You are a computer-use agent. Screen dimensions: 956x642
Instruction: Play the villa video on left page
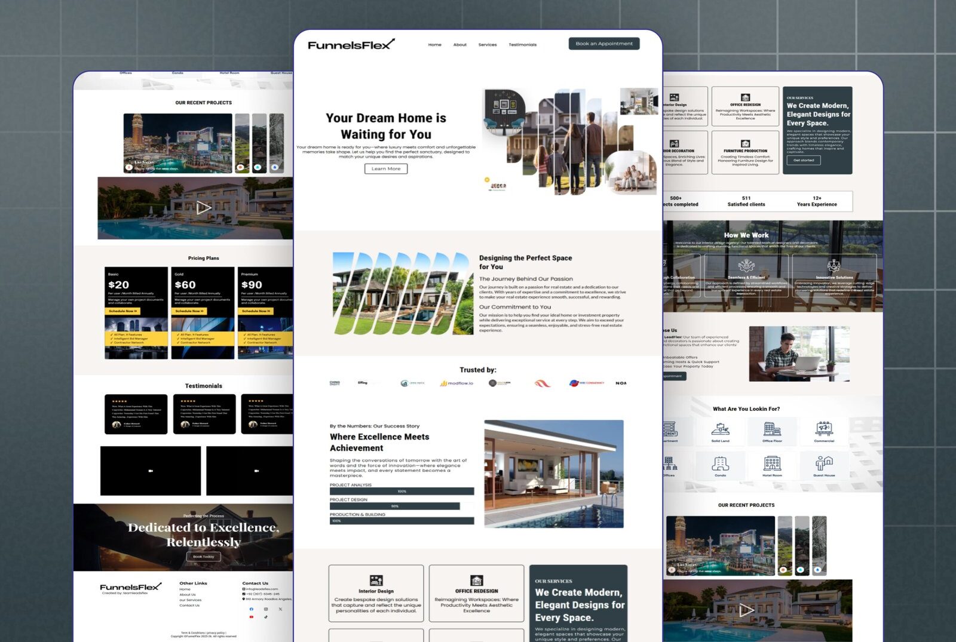pyautogui.click(x=204, y=208)
